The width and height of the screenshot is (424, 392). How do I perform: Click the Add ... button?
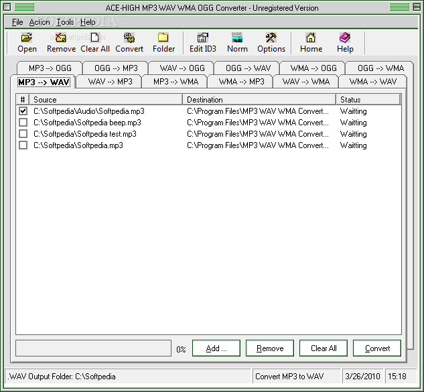tap(216, 348)
